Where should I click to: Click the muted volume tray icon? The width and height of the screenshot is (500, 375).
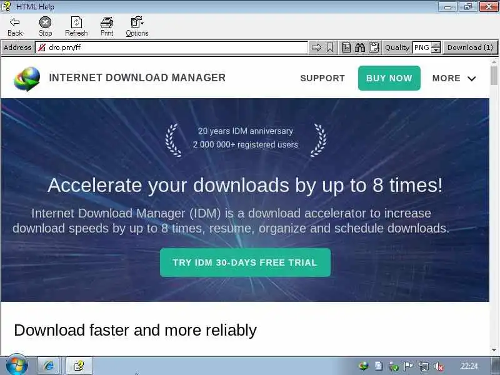tap(439, 367)
